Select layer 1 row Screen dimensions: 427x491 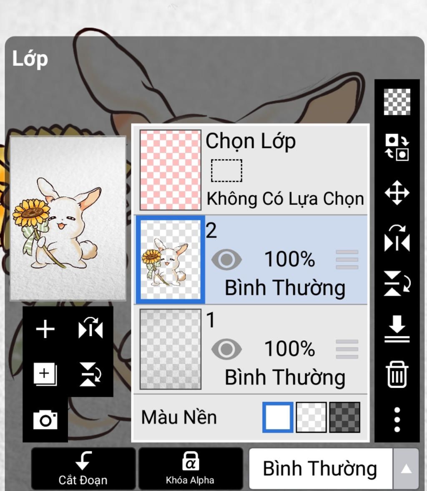tap(251, 349)
